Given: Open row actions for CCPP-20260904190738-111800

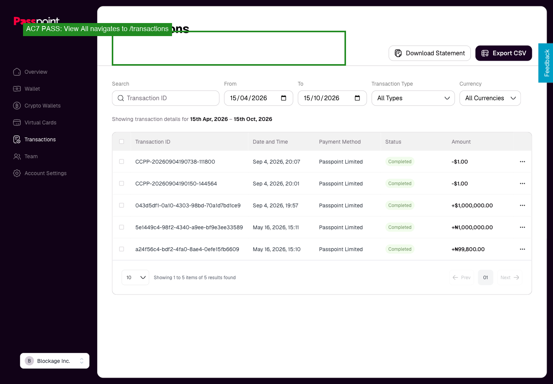Looking at the screenshot, I should 522,162.
